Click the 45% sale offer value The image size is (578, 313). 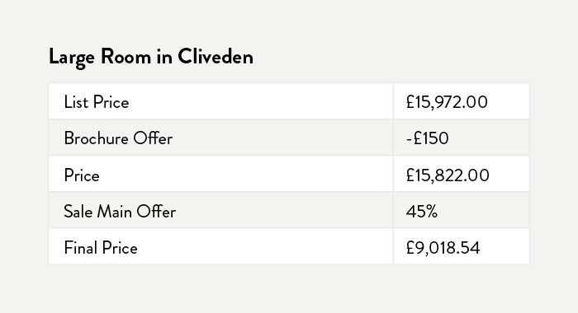[422, 212]
